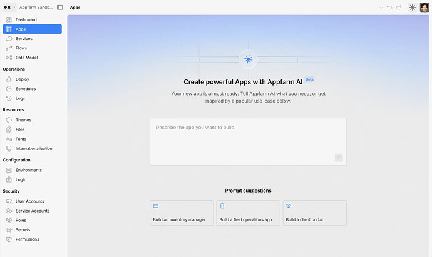The height and width of the screenshot is (257, 432).
Task: Click the Apps breadcrumb title
Action: pos(75,8)
